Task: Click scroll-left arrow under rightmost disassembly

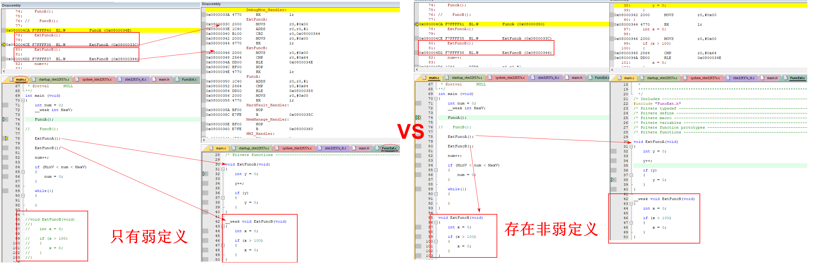Action: click(612, 70)
